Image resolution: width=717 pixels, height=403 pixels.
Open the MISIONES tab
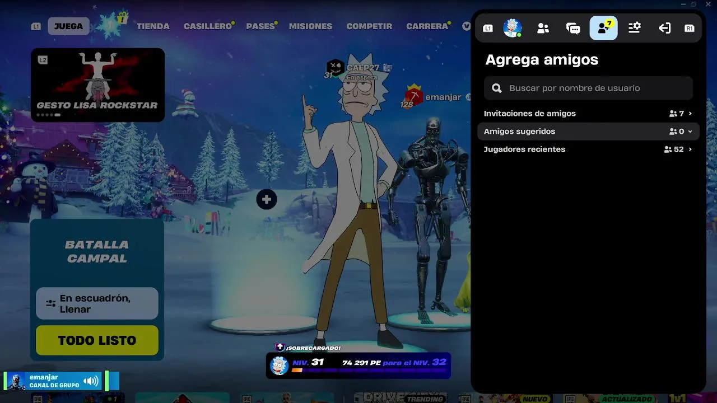pos(310,26)
